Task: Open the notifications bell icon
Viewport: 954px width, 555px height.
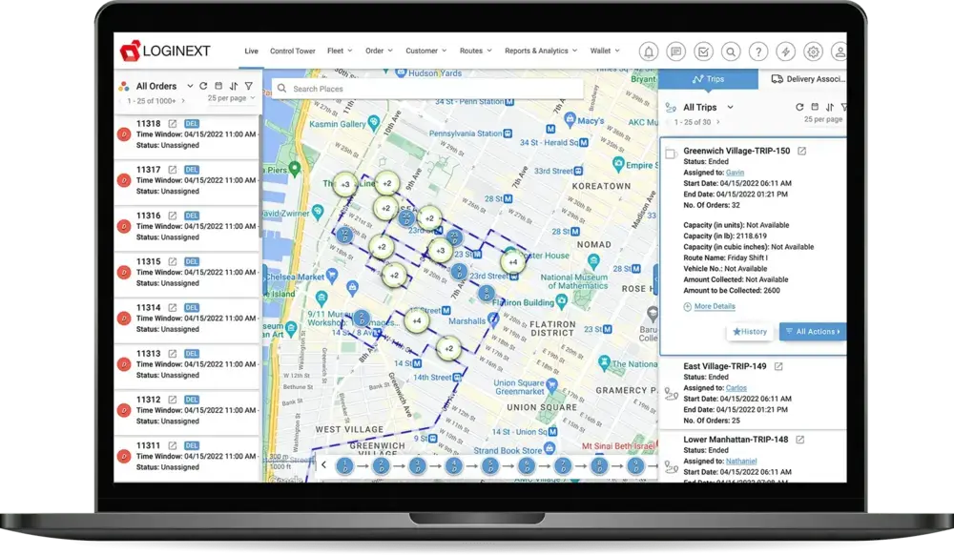Action: tap(649, 51)
